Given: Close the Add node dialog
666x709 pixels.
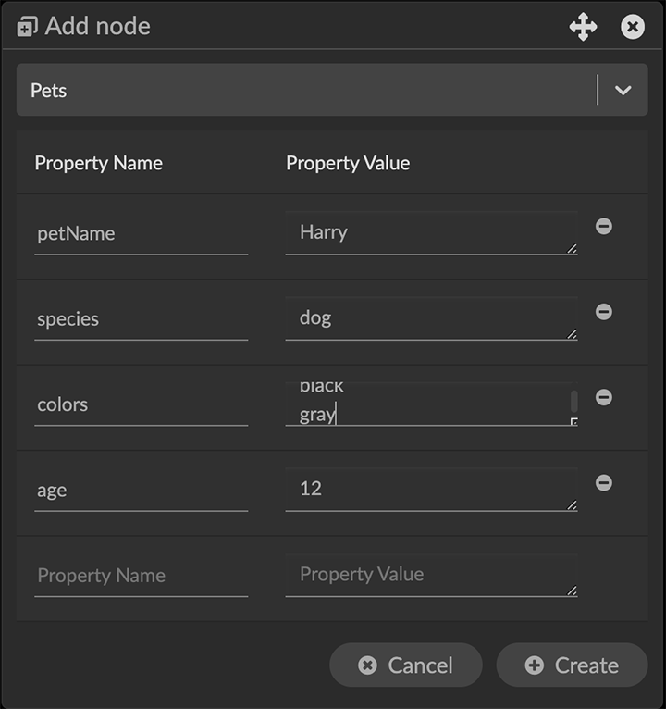Looking at the screenshot, I should click(633, 27).
